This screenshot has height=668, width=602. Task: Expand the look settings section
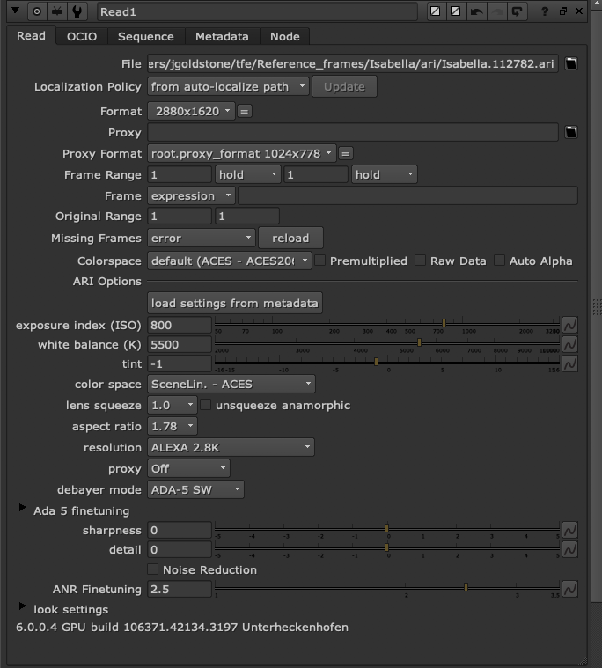[x=22, y=608]
